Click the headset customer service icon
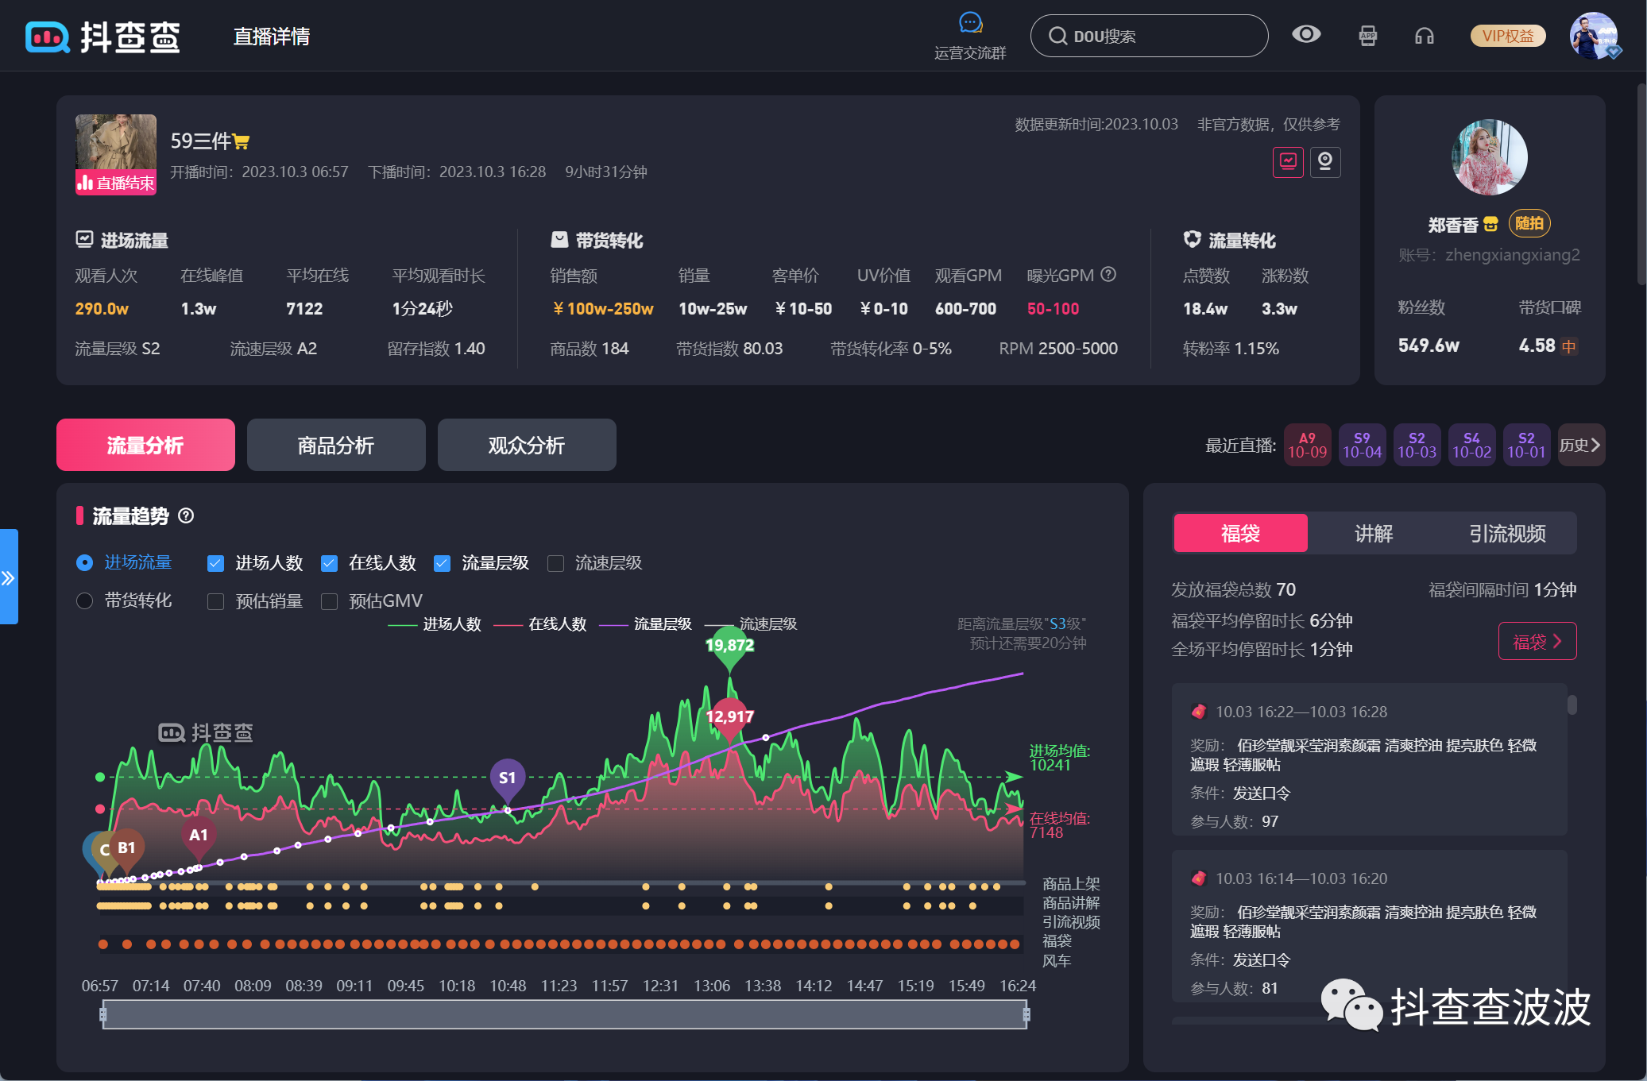Viewport: 1647px width, 1081px height. [1425, 36]
